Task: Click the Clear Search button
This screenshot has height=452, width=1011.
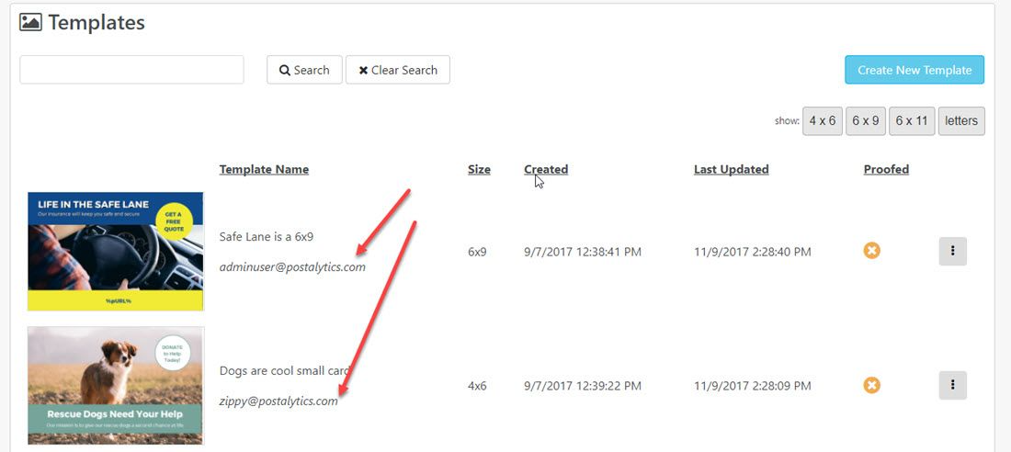Action: [398, 70]
